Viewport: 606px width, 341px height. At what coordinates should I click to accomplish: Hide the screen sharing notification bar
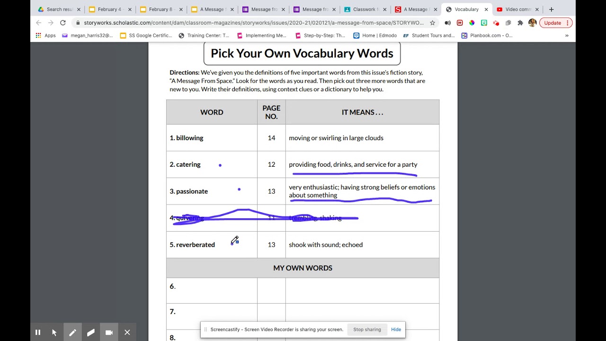point(396,330)
